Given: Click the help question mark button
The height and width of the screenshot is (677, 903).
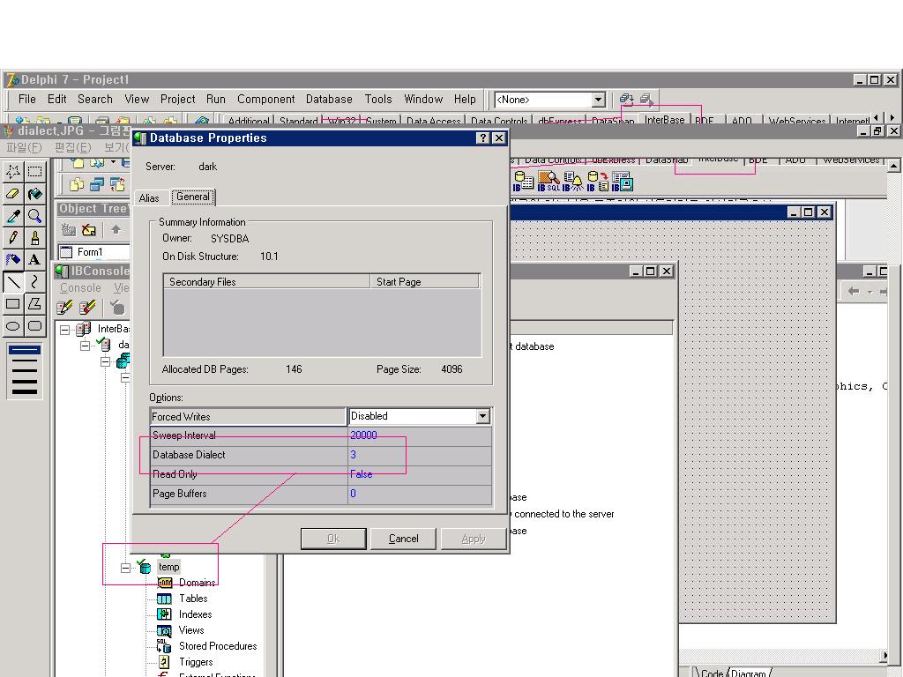Looking at the screenshot, I should click(x=483, y=138).
